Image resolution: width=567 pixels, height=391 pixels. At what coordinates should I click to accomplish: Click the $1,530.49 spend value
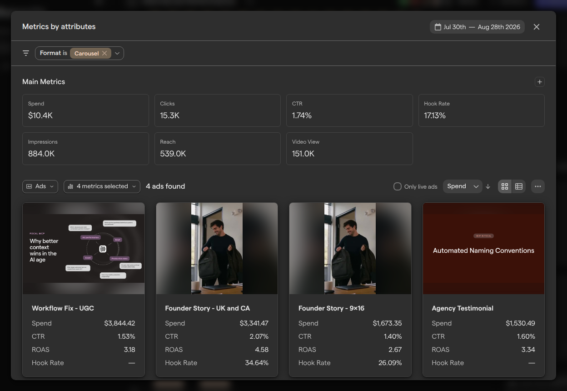(x=520, y=323)
